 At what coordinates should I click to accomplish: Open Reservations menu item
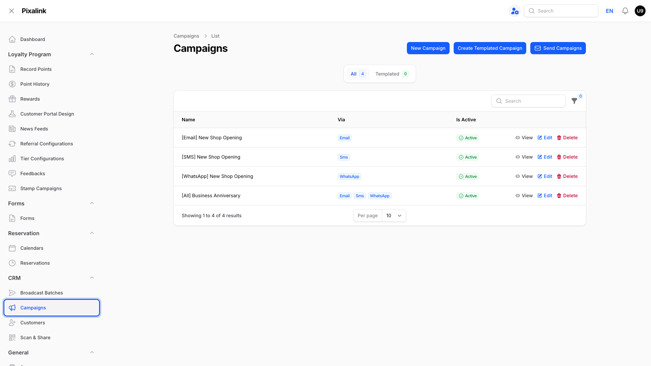[x=52, y=263]
